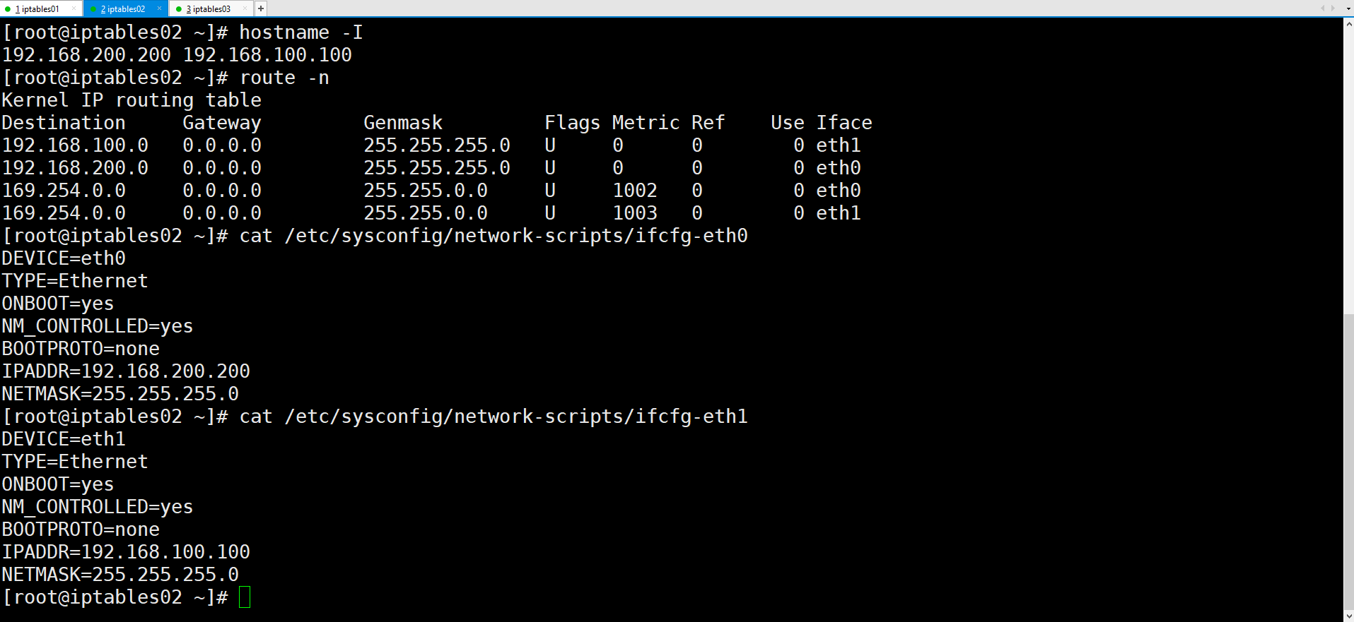The width and height of the screenshot is (1354, 622).
Task: Switch to the iptables01 tab
Action: pos(39,8)
